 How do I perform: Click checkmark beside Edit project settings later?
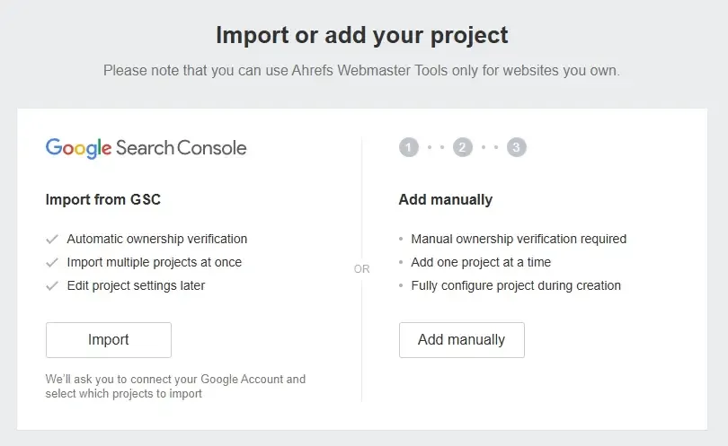(52, 285)
